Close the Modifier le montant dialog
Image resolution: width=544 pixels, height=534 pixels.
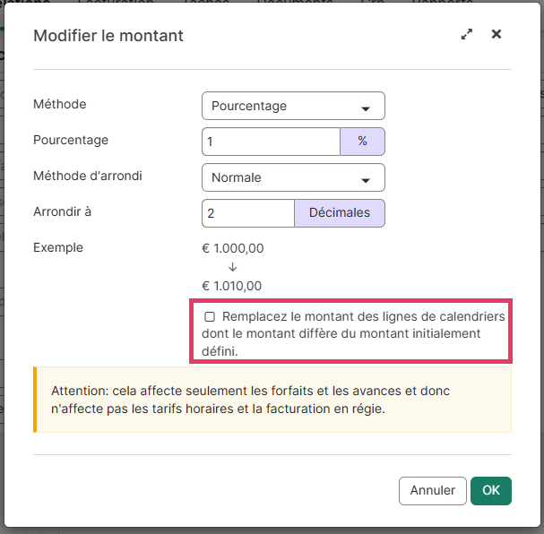tap(497, 35)
